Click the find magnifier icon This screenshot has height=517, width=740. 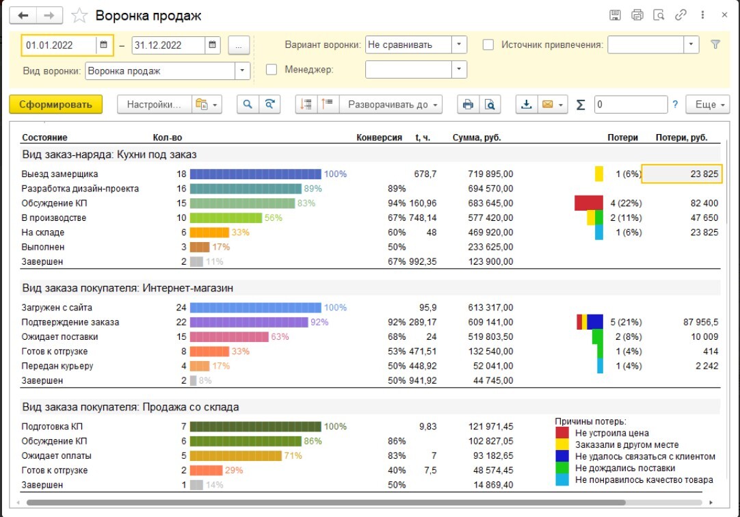tap(248, 105)
